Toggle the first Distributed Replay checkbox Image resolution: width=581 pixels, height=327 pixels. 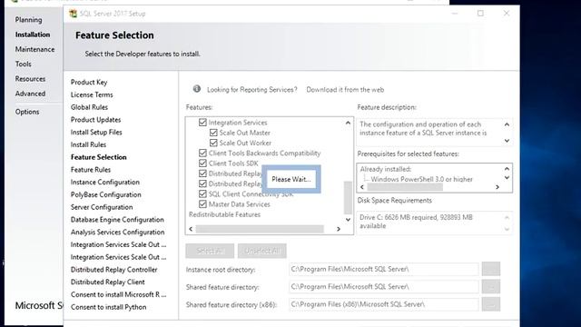(x=202, y=173)
